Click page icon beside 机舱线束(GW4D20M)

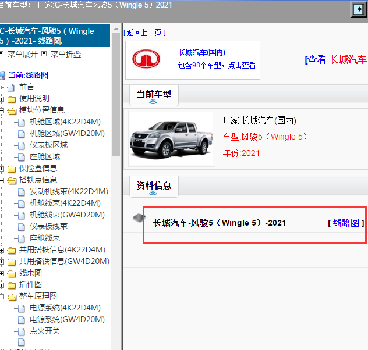point(22,215)
